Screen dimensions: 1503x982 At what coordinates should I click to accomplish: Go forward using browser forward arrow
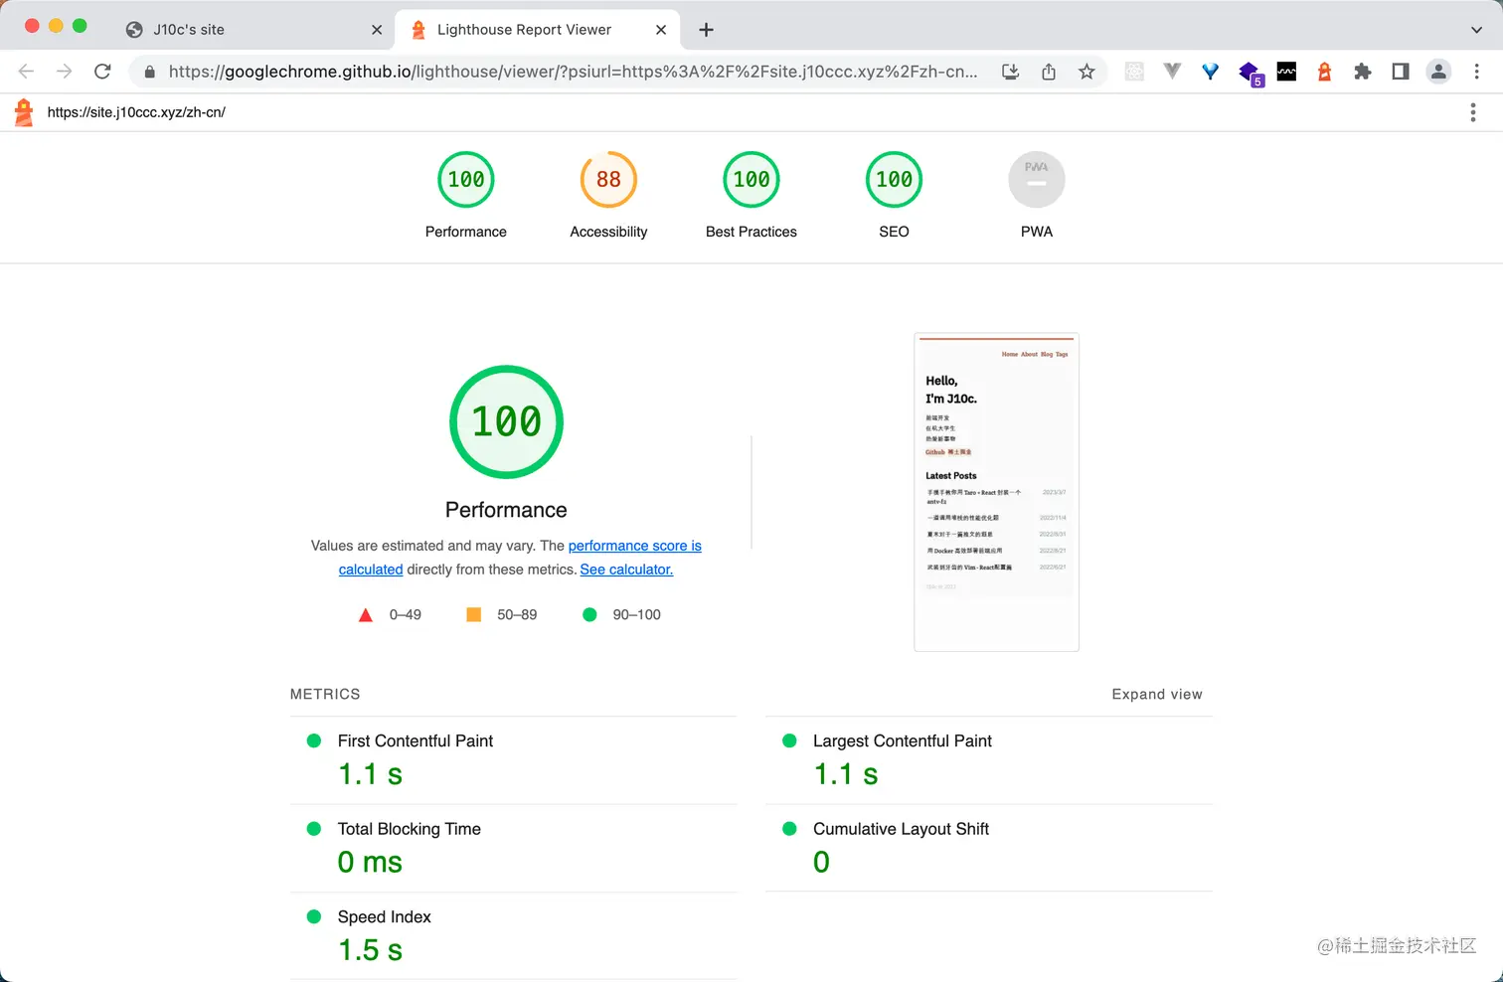tap(65, 72)
